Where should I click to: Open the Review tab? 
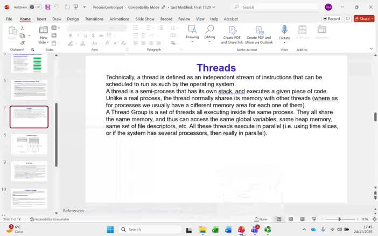[184, 19]
